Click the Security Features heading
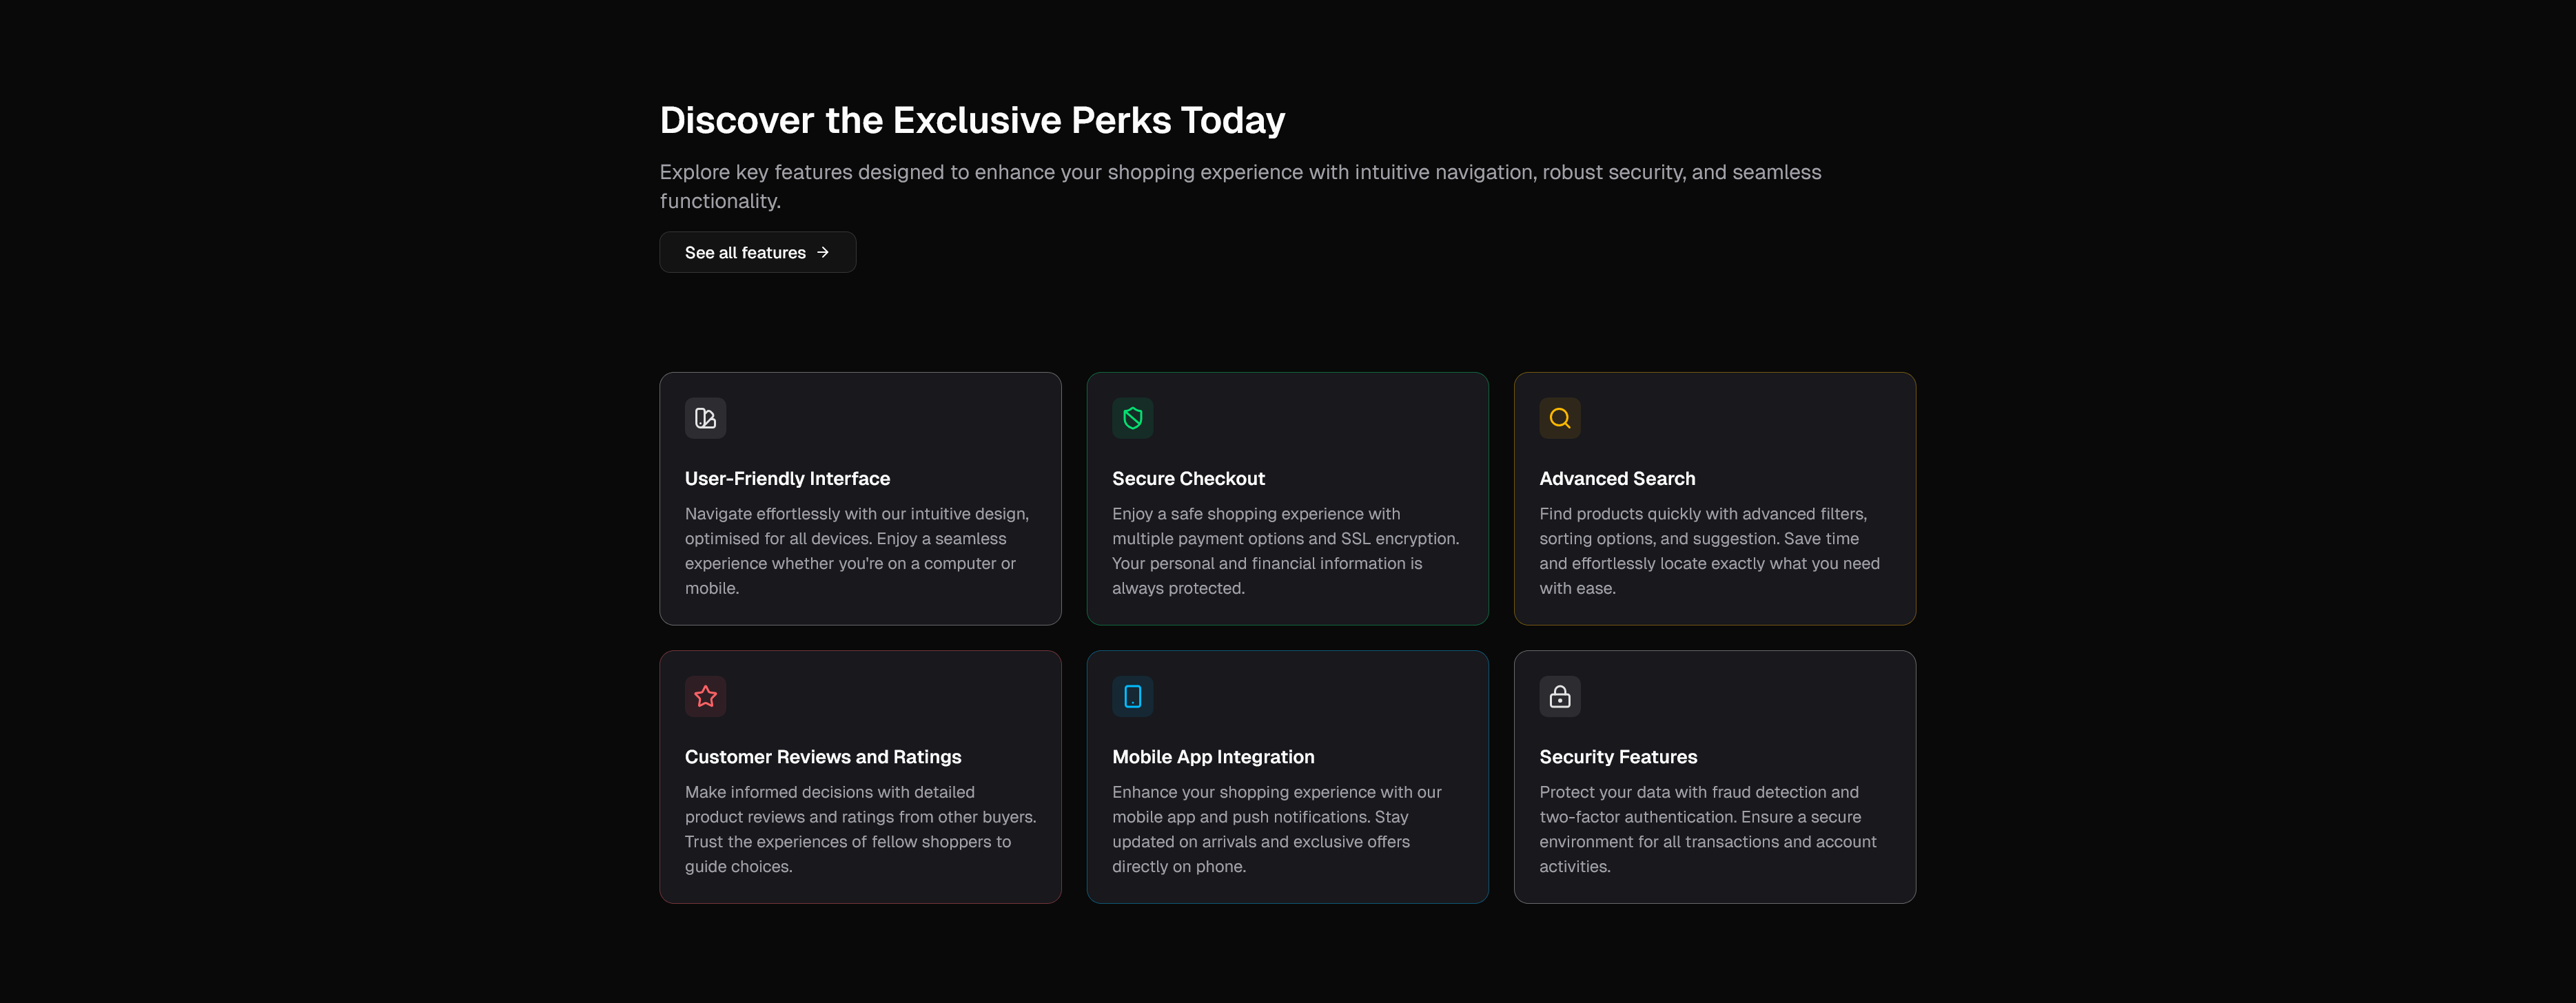This screenshot has height=1003, width=2576. (1617, 756)
